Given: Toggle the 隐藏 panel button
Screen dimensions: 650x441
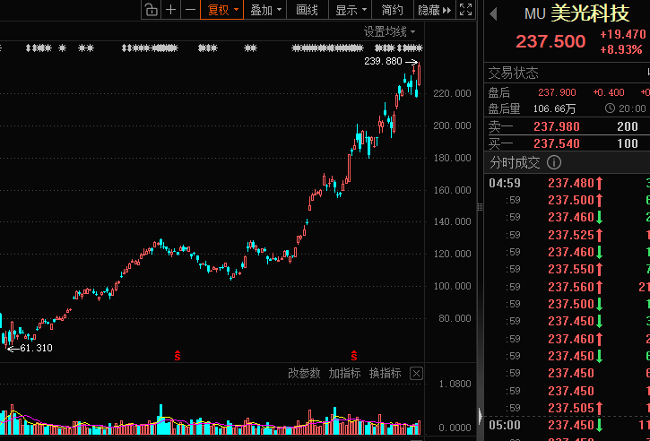Looking at the screenshot, I should [x=433, y=10].
